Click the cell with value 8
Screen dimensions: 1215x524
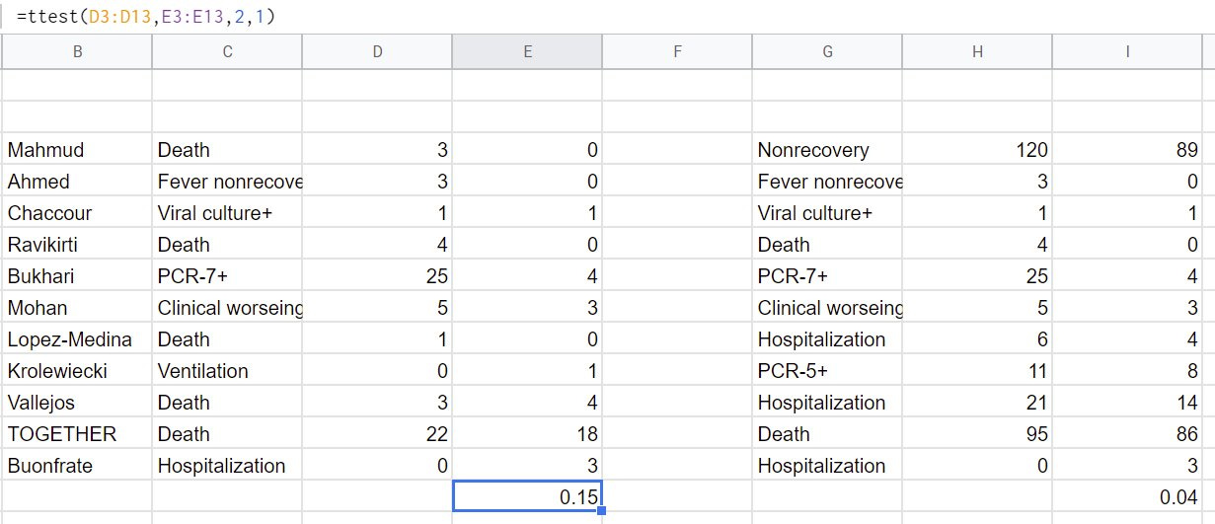(1127, 371)
